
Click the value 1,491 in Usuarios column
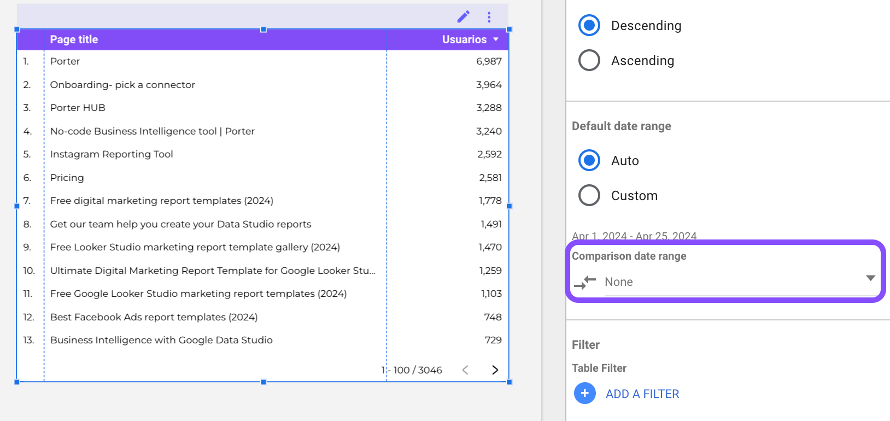pos(491,224)
